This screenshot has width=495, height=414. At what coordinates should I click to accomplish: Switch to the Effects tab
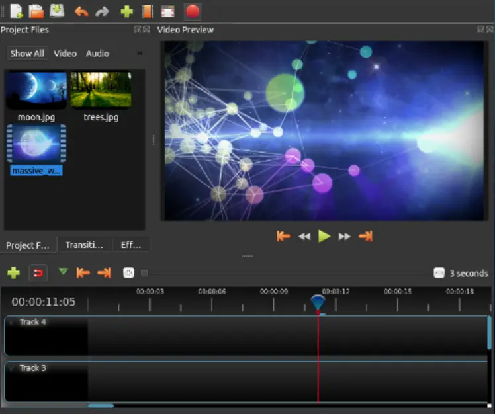(131, 245)
